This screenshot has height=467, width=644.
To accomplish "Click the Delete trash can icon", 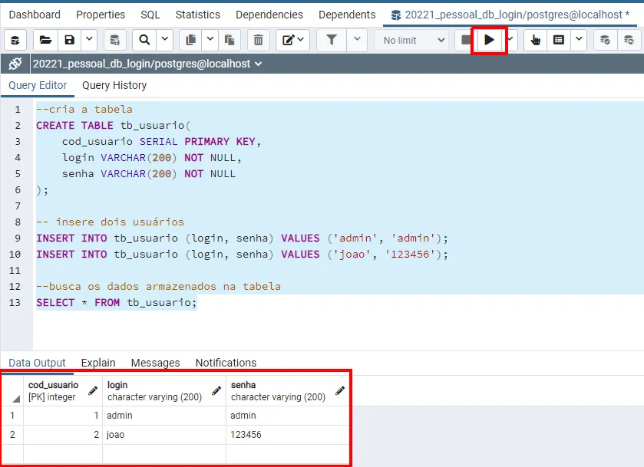I will (259, 40).
